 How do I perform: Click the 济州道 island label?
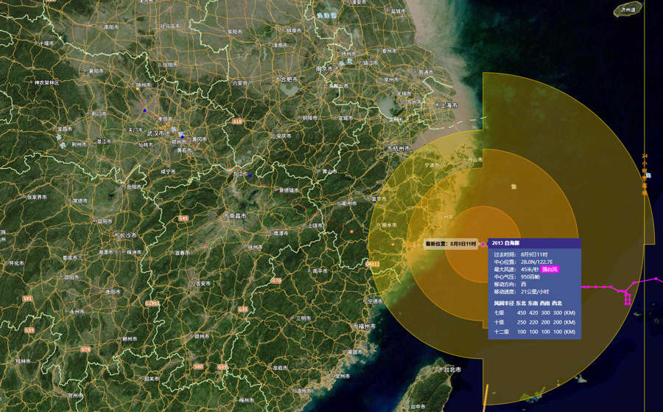628,10
